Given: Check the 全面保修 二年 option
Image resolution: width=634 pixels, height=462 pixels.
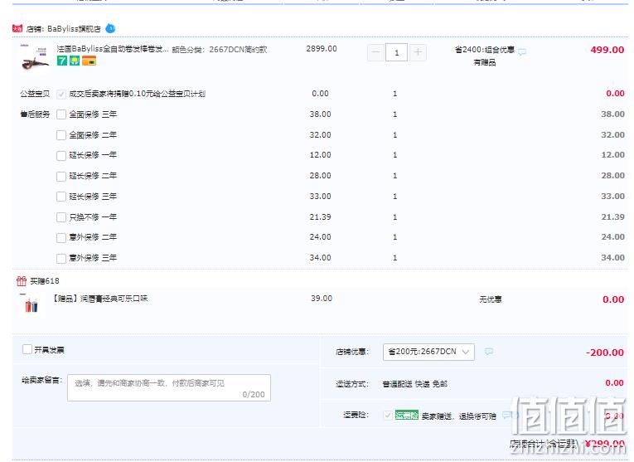Looking at the screenshot, I should (x=61, y=135).
